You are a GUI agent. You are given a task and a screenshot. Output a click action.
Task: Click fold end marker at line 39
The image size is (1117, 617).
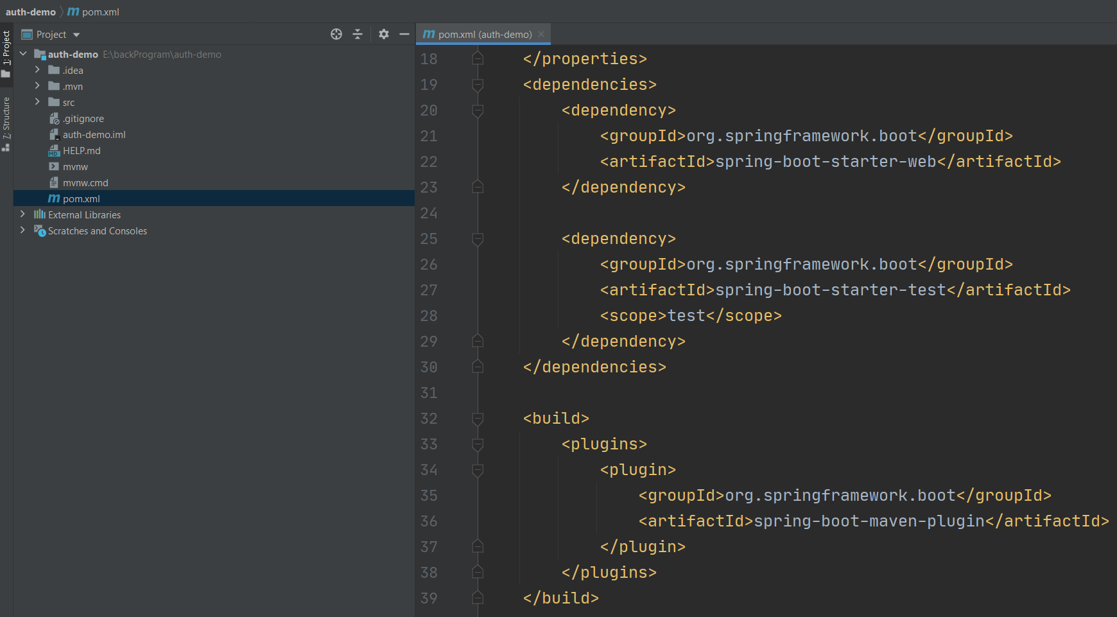pyautogui.click(x=478, y=598)
